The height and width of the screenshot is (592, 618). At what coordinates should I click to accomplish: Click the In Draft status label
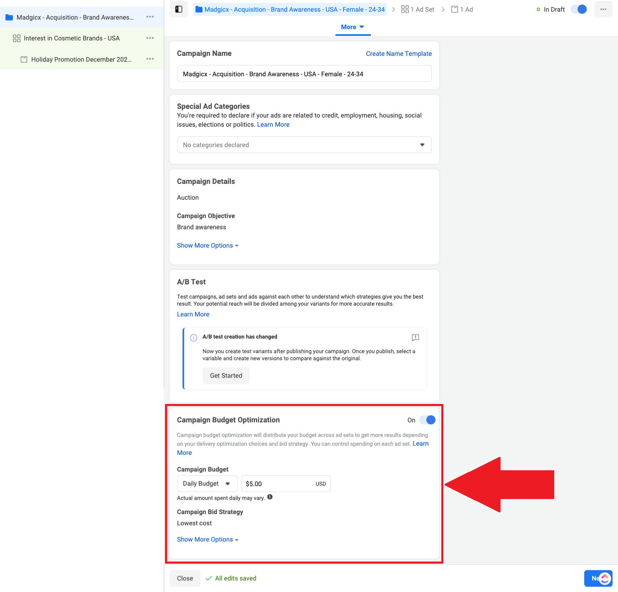pyautogui.click(x=554, y=9)
